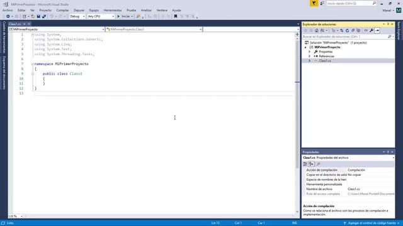
Task: Click the Undo arrow in toolbar
Action: pyautogui.click(x=52, y=16)
